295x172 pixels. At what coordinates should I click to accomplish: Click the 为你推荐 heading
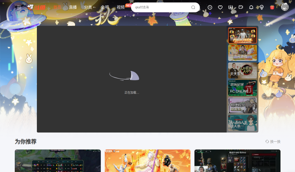click(x=26, y=142)
